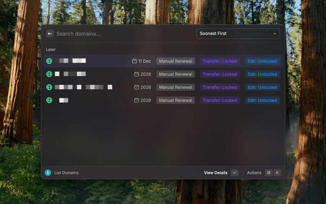Image resolution: width=326 pixels, height=204 pixels.
Task: Click the globe icon in the 2028 row
Action: coord(49,100)
